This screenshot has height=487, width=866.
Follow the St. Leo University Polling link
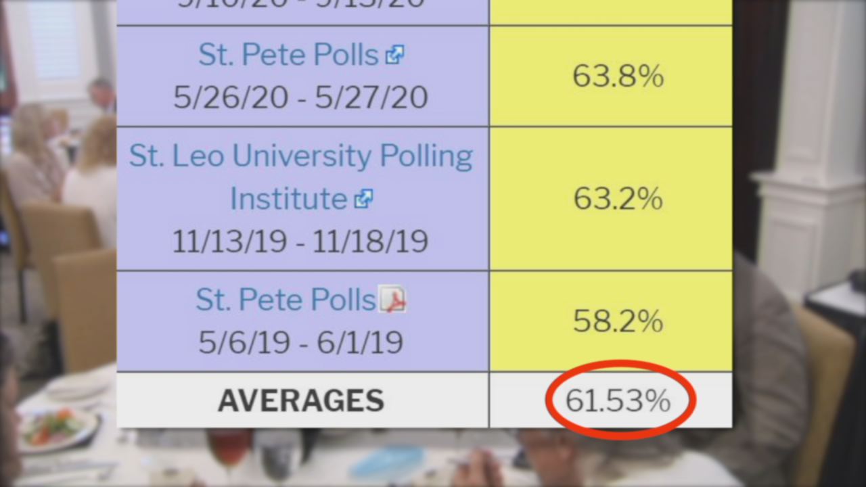[x=301, y=156]
